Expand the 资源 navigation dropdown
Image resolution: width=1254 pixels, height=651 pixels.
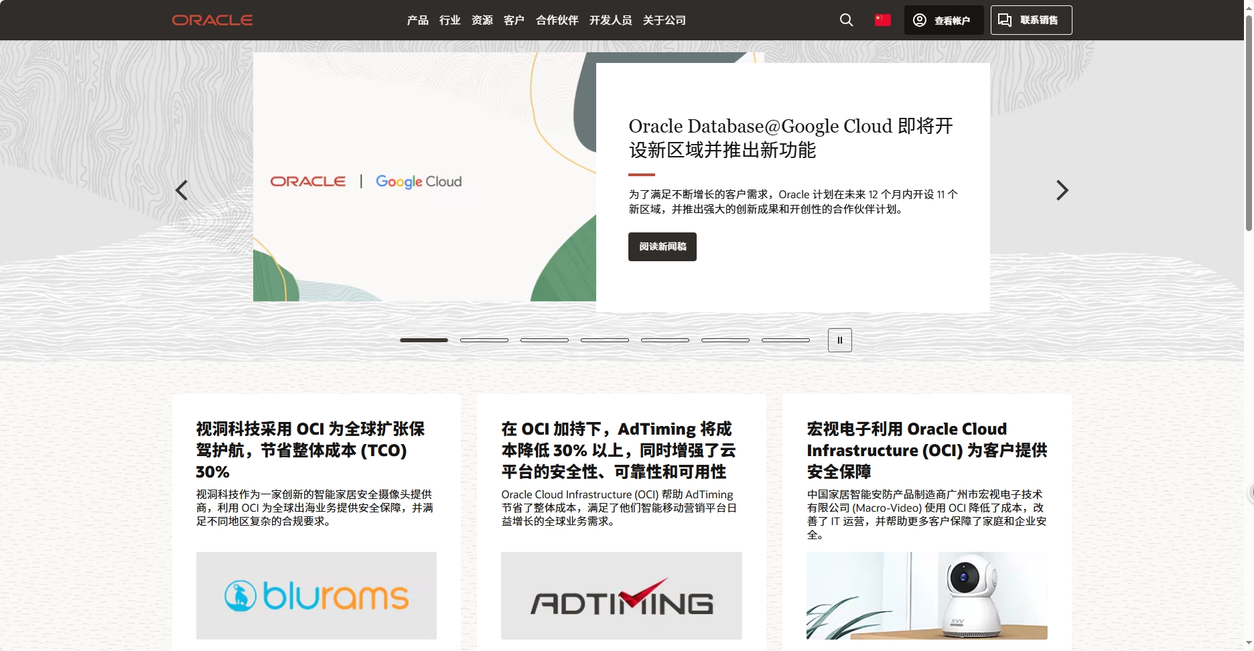(x=481, y=20)
